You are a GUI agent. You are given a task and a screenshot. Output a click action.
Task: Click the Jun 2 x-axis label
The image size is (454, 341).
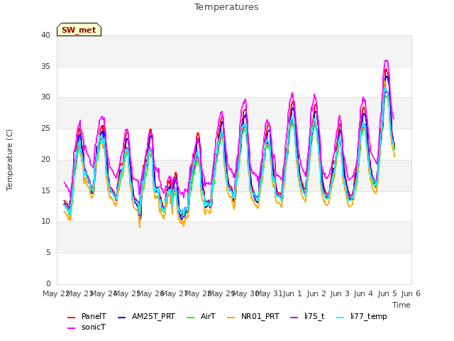[x=316, y=293]
